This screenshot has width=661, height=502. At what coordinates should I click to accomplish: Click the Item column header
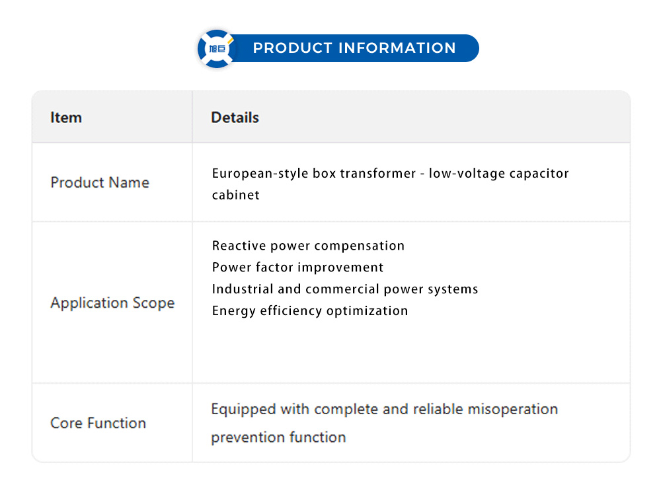pos(66,118)
